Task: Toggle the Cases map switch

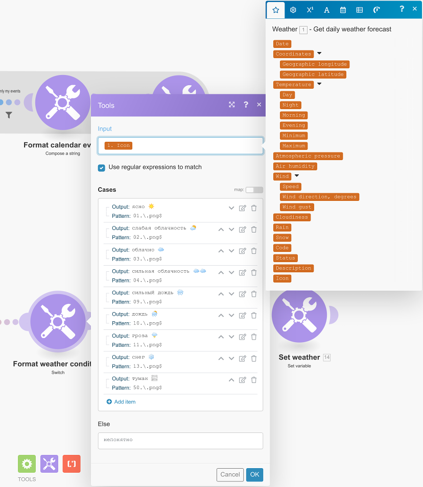Action: (254, 190)
